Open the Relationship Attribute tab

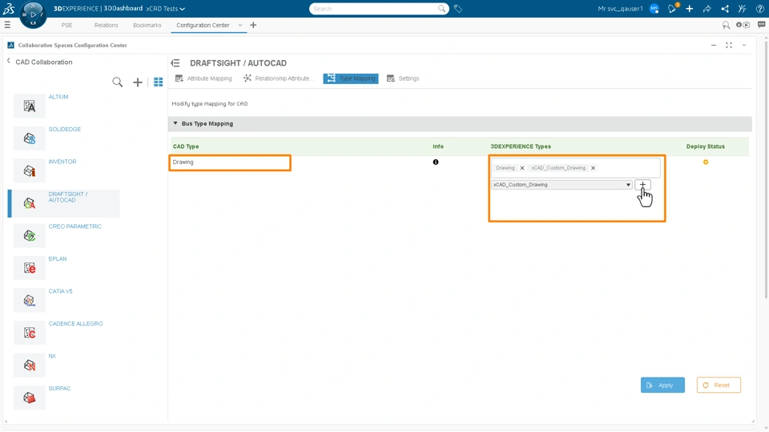point(278,78)
